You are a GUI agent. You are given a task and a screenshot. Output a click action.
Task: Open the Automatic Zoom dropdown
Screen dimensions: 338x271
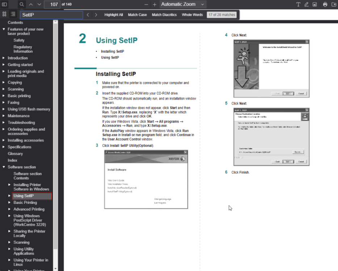pyautogui.click(x=183, y=4)
